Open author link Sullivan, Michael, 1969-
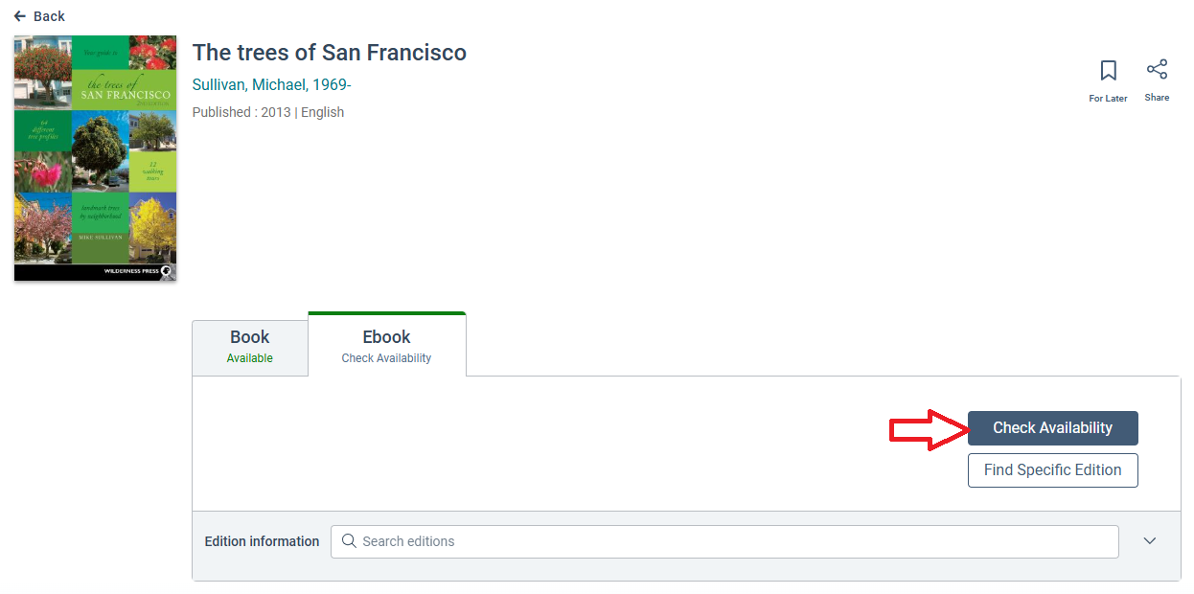The height and width of the screenshot is (594, 1194). click(272, 85)
